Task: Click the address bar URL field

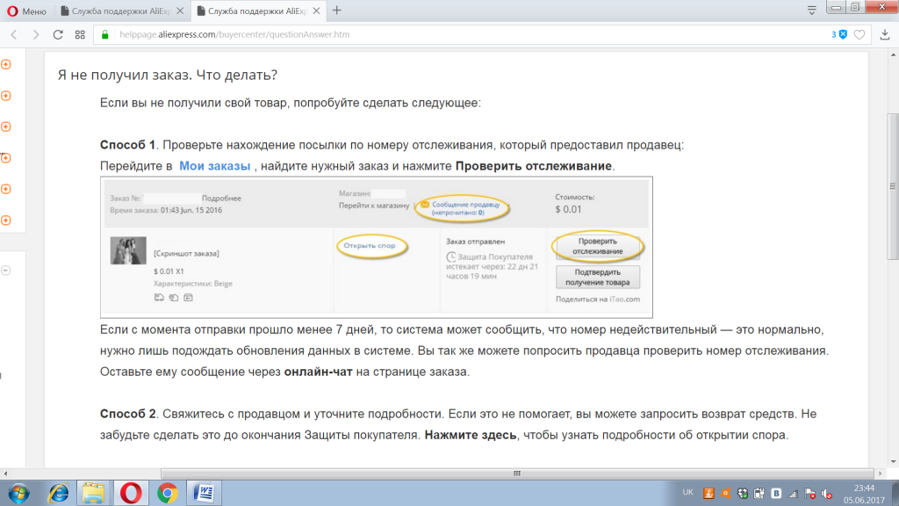Action: pyautogui.click(x=439, y=35)
